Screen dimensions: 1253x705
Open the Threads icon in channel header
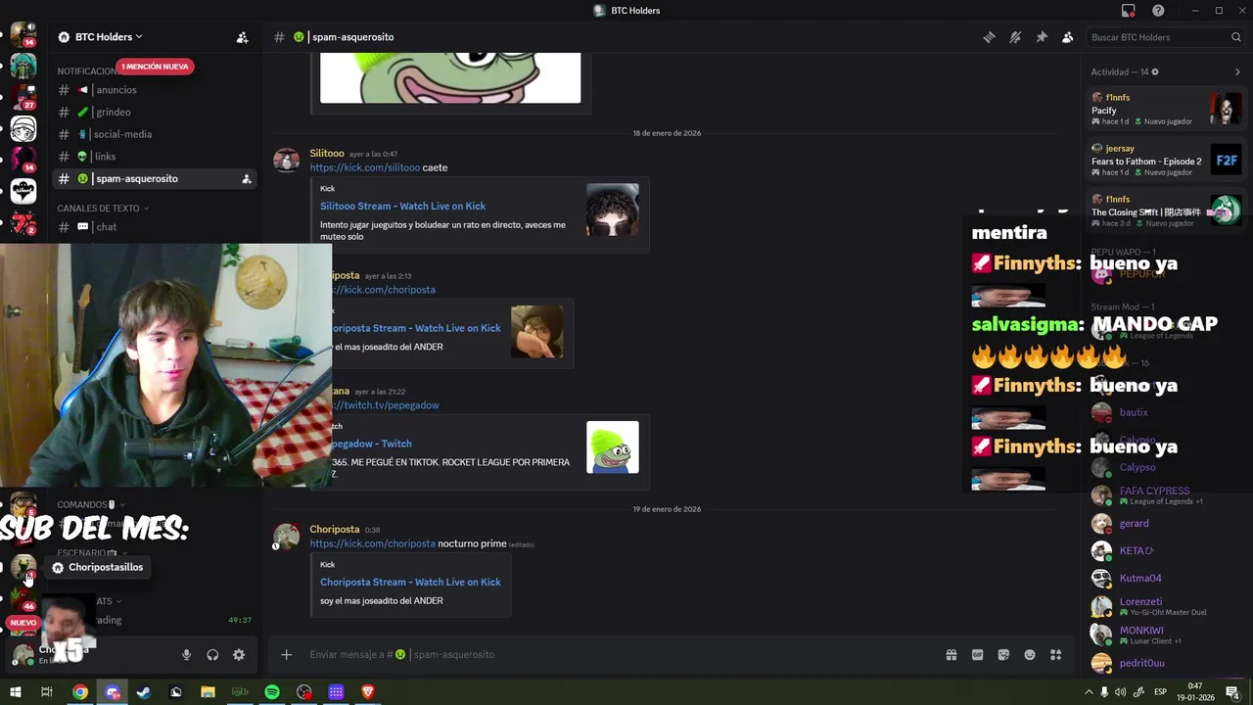[x=990, y=37]
